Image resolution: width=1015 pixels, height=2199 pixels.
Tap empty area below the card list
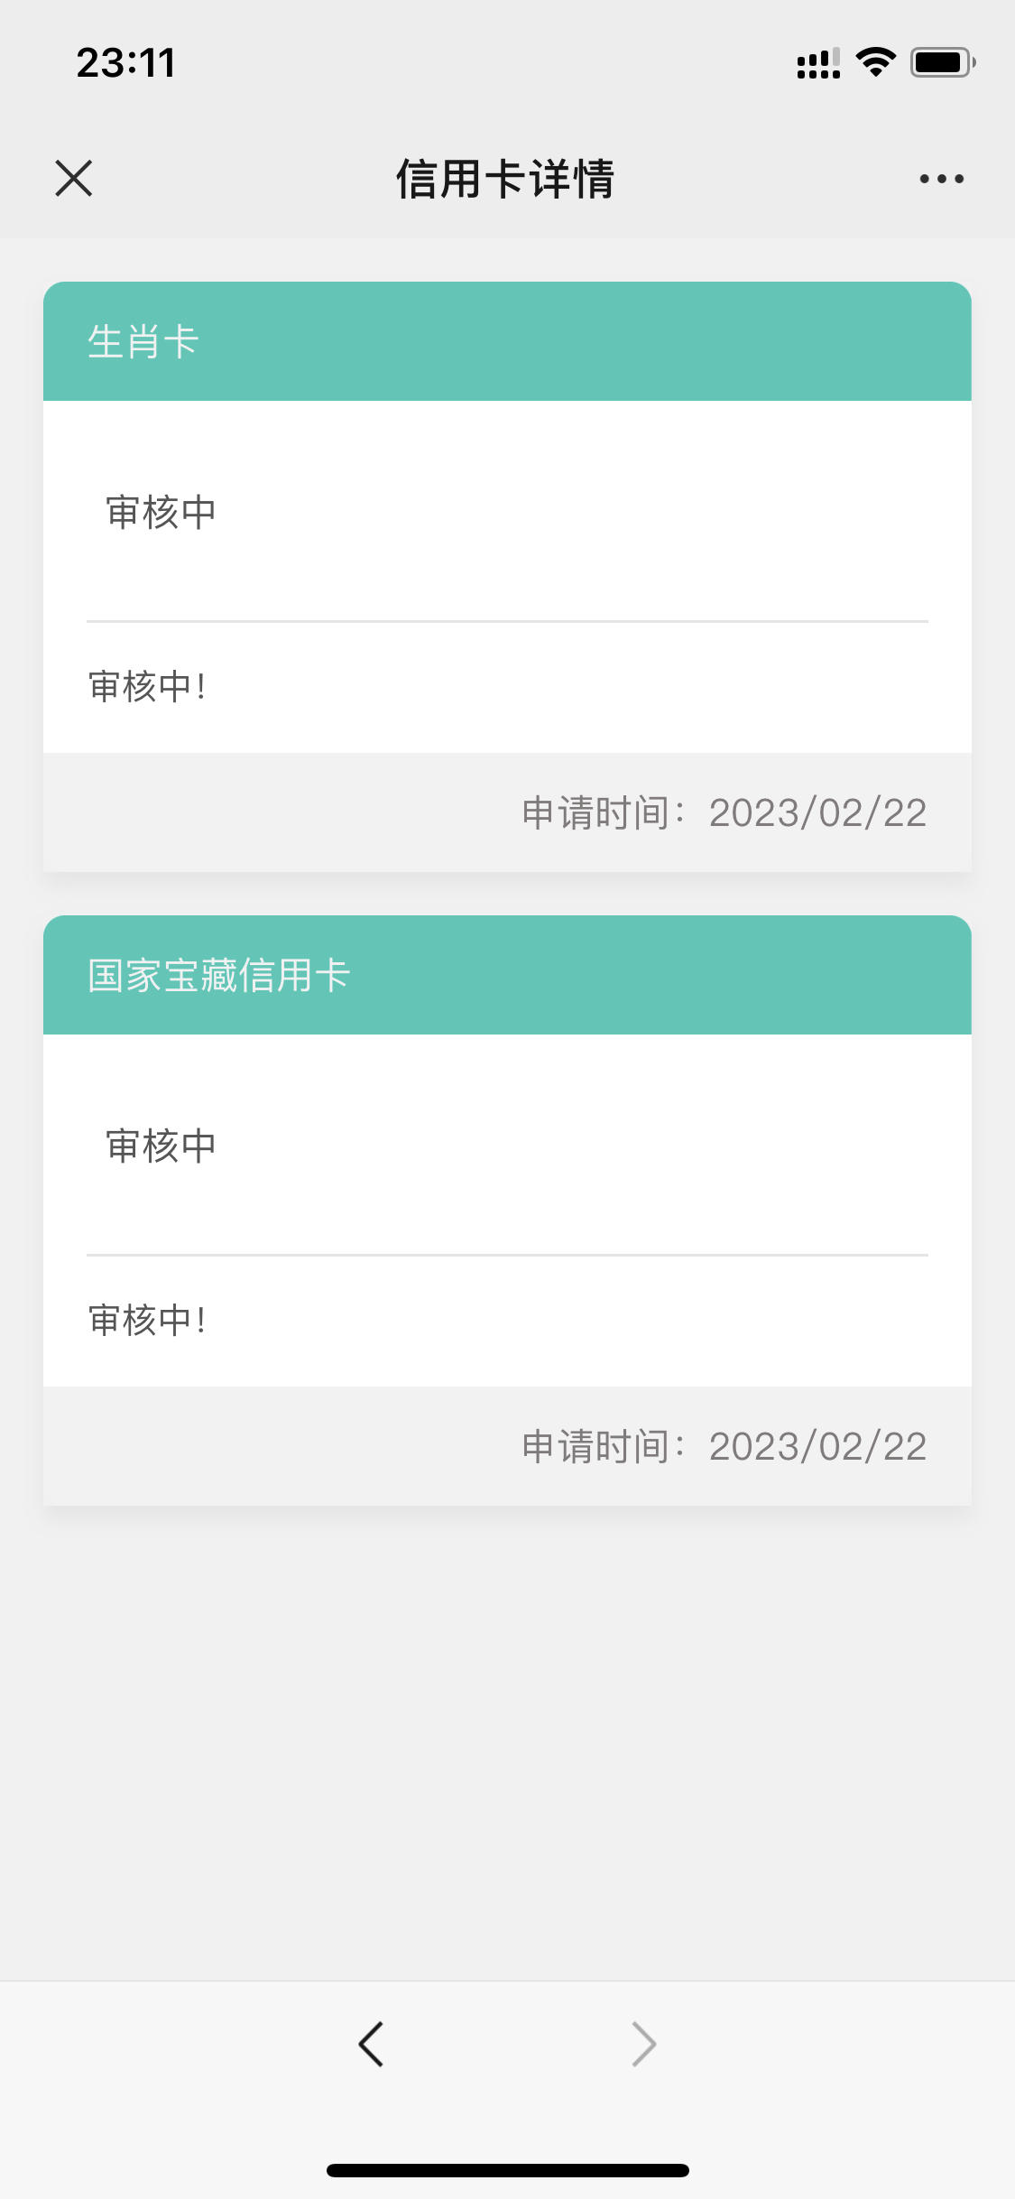pyautogui.click(x=507, y=1742)
